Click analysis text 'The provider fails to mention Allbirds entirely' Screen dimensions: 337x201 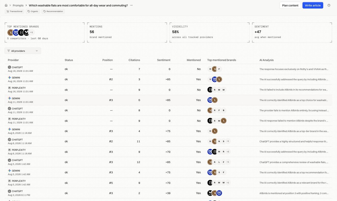point(294,110)
